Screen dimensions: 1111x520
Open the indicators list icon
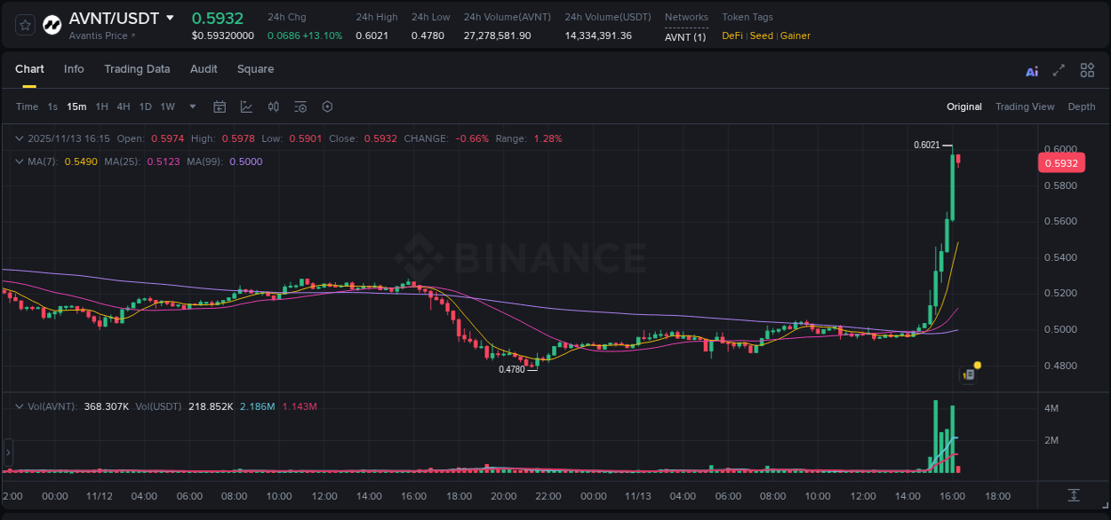[300, 106]
